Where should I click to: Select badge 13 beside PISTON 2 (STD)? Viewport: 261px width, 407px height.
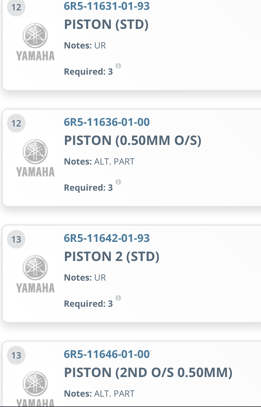coord(16,239)
